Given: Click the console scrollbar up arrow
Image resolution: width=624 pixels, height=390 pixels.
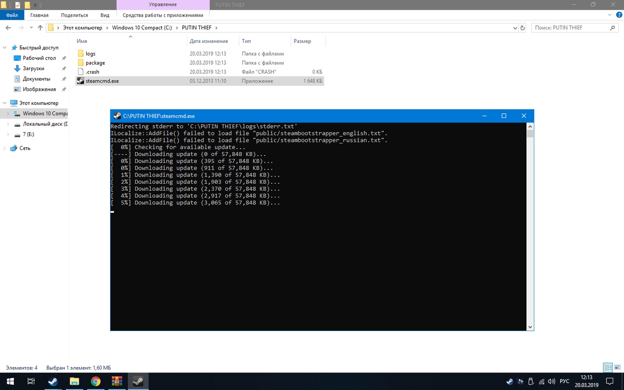Looking at the screenshot, I should coord(530,126).
